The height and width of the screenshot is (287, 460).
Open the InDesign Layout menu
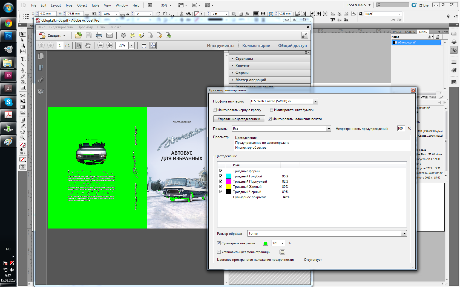[56, 5]
